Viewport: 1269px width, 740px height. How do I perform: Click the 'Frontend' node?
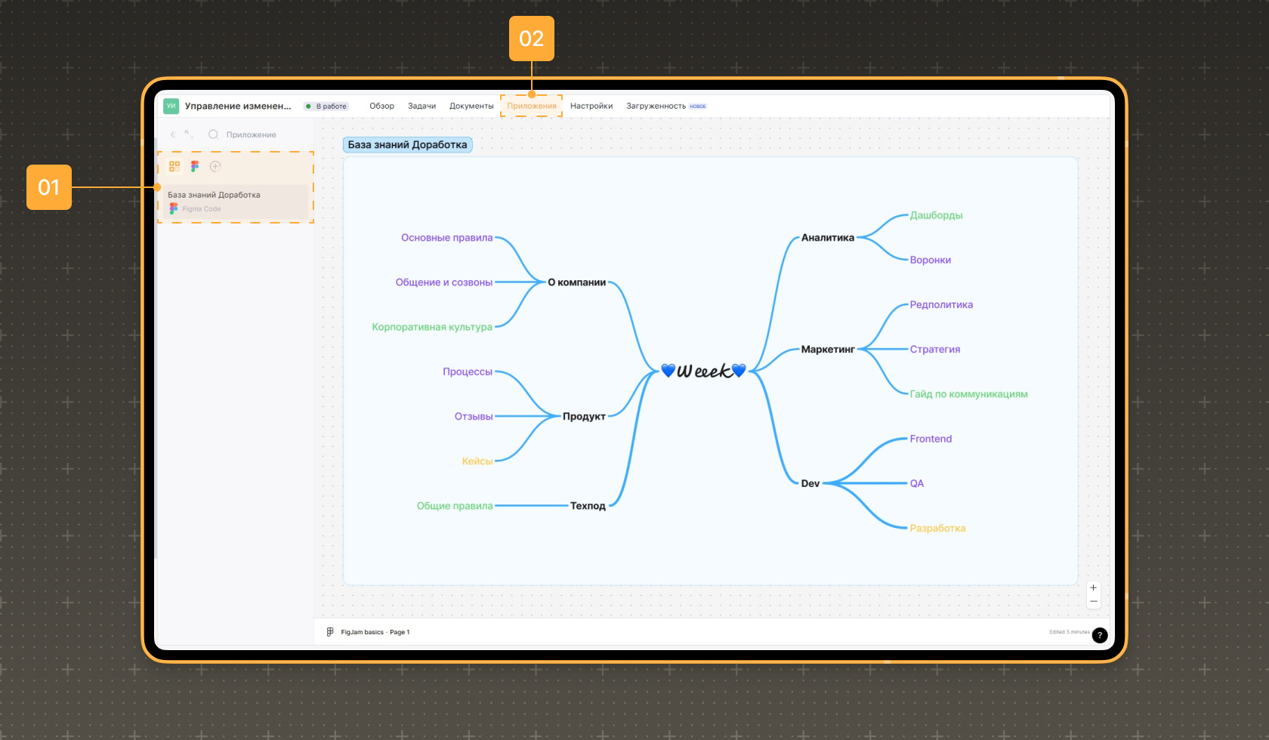(931, 439)
